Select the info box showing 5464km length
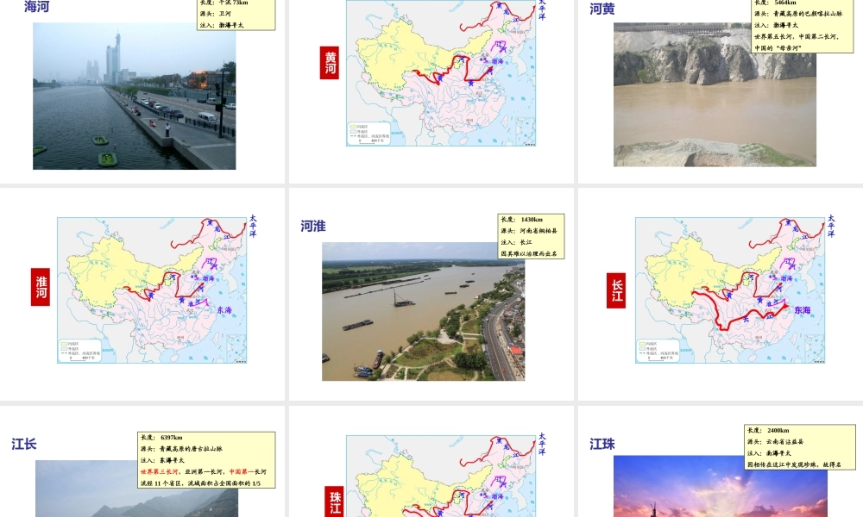863x517 pixels. 802,26
